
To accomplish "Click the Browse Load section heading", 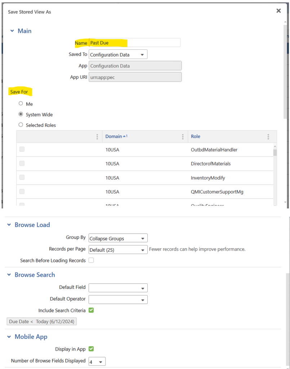I will tap(32, 225).
